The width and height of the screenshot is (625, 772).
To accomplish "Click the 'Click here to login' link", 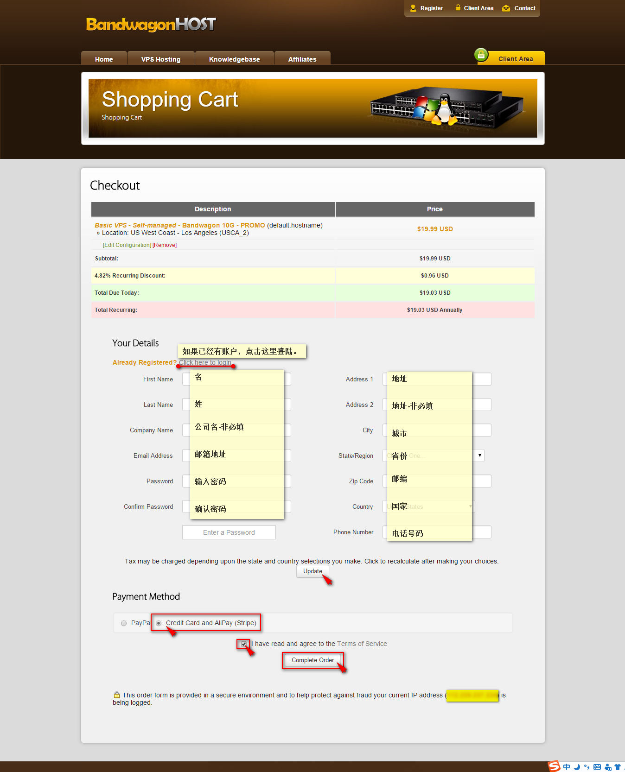I will pos(205,362).
